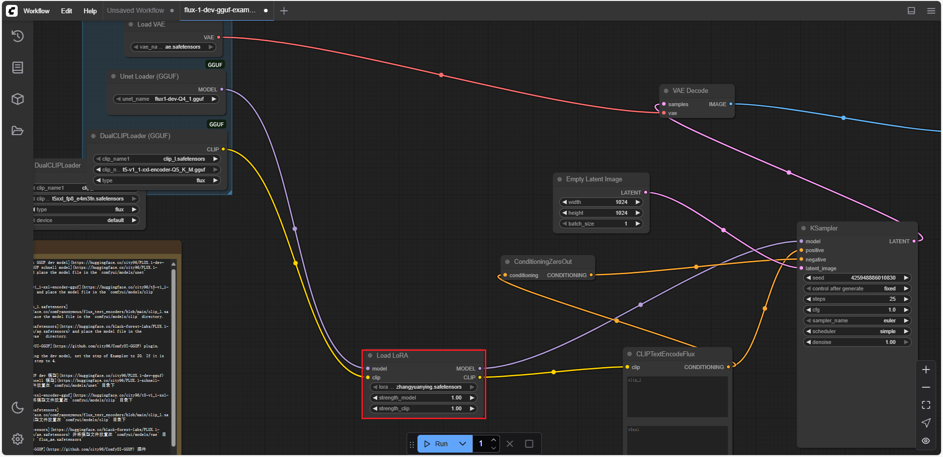943x457 pixels.
Task: Click fit view canvas icon
Action: tap(926, 405)
